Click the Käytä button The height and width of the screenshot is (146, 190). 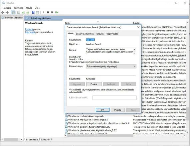pyautogui.click(x=133, y=110)
